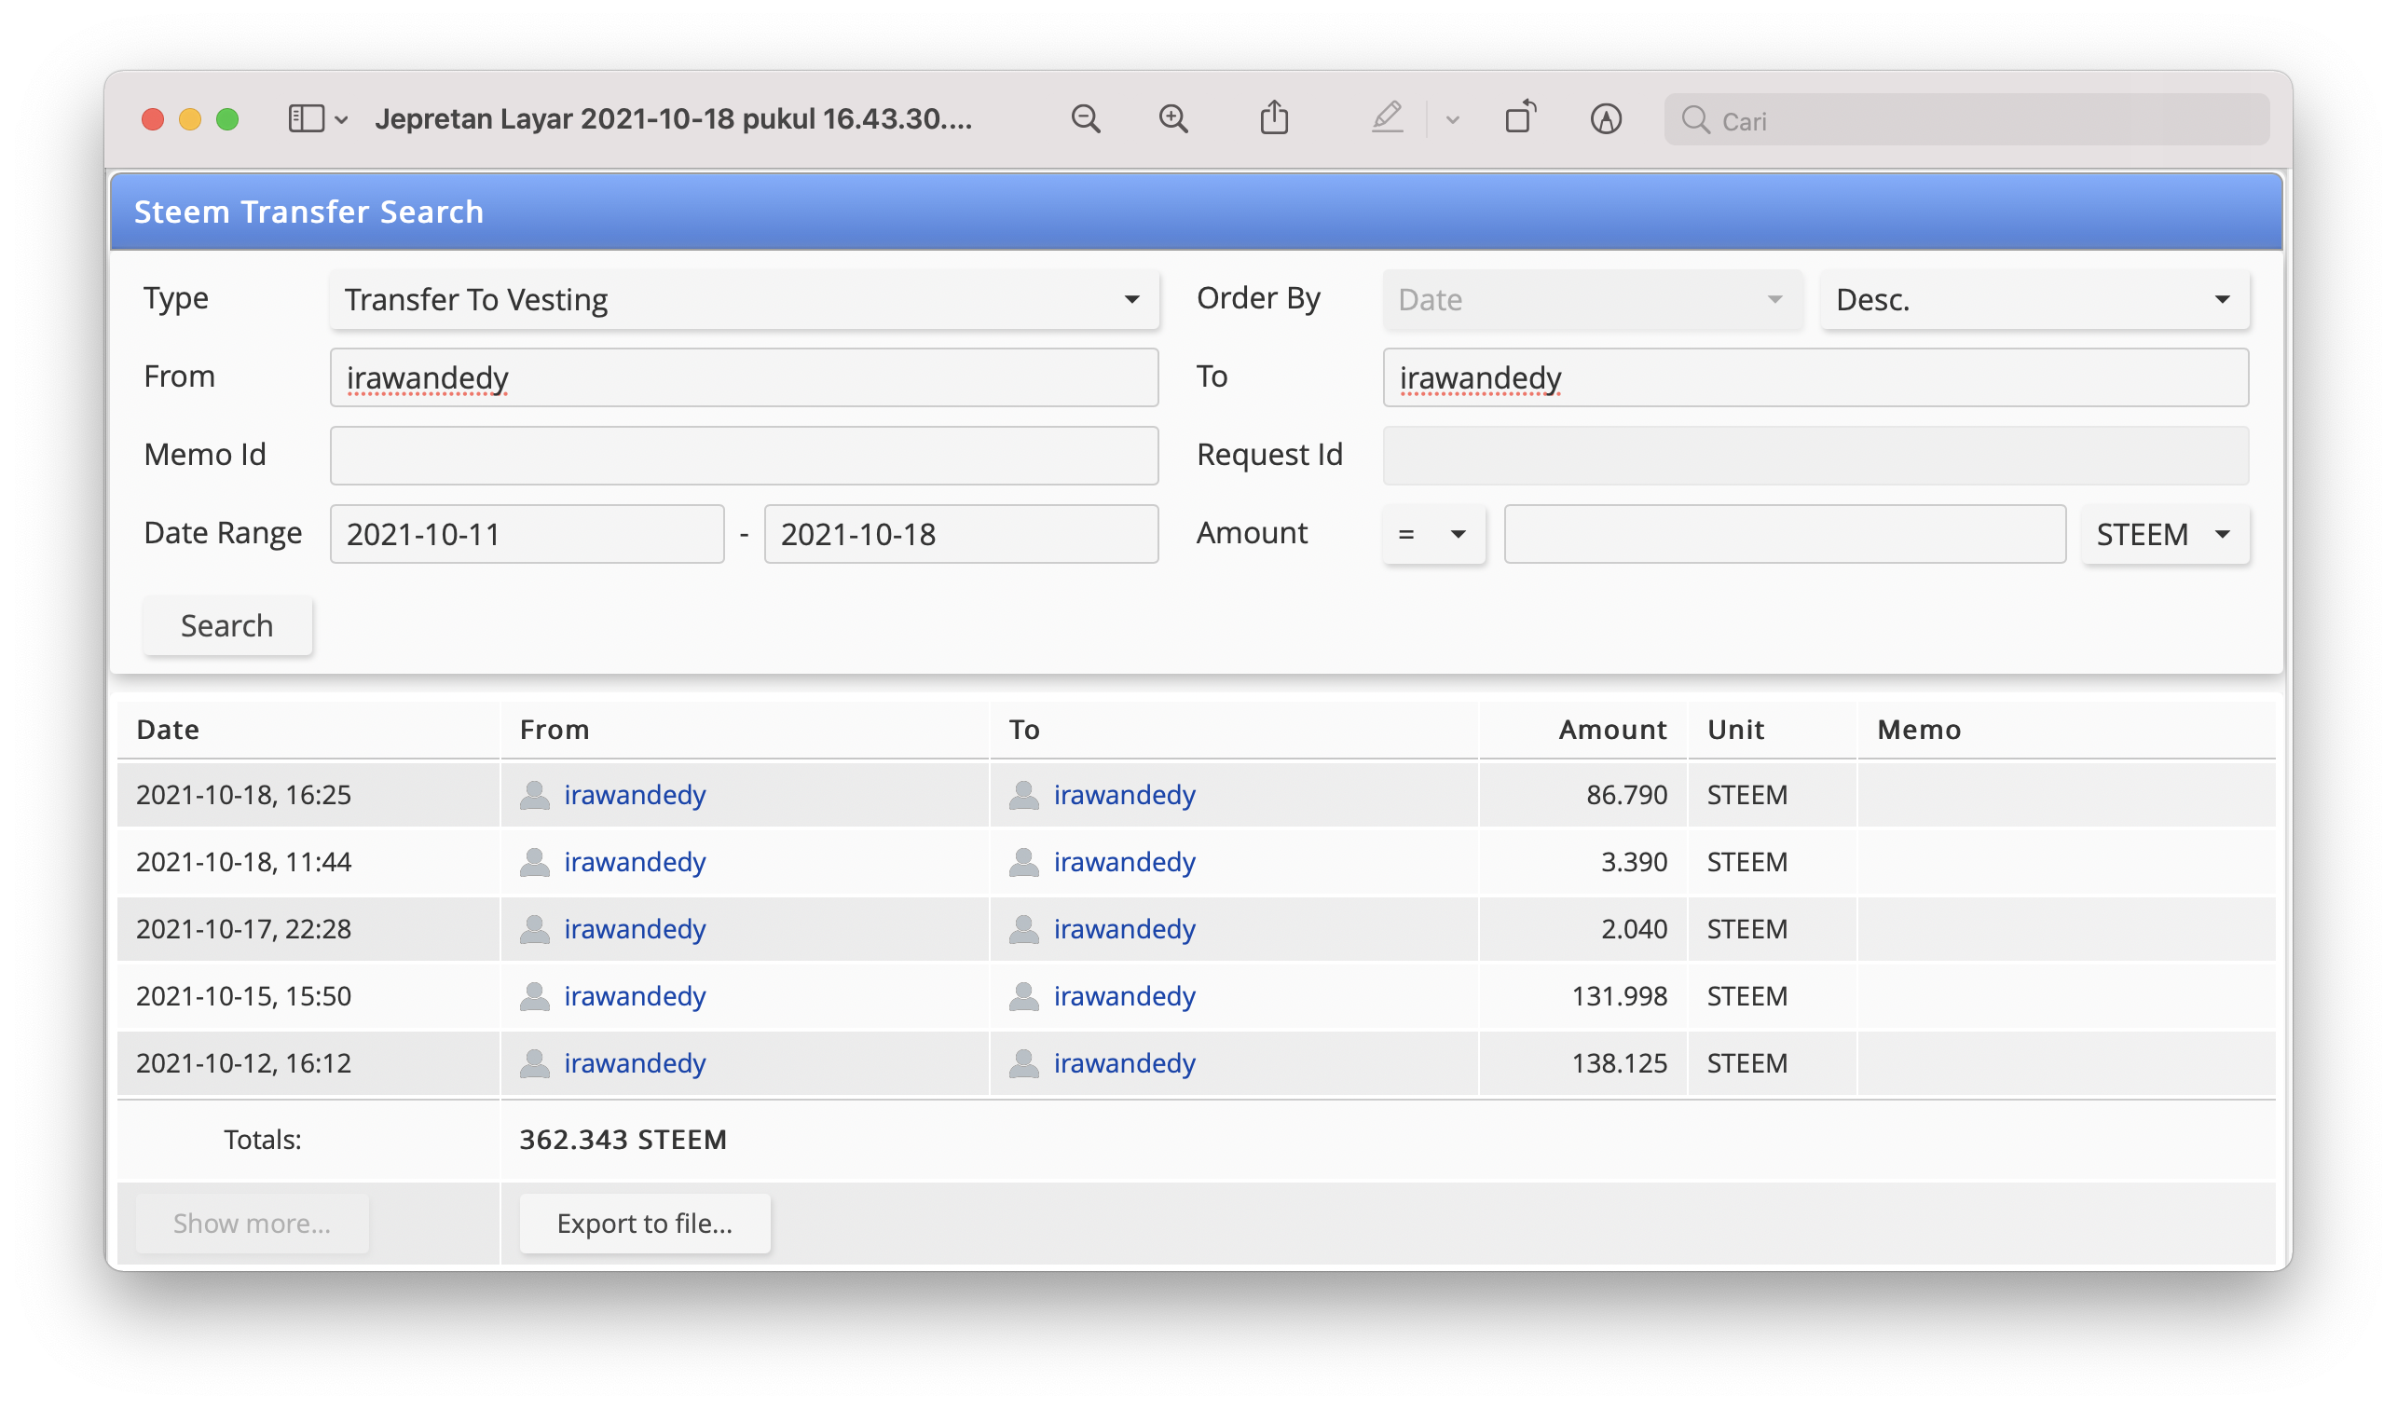
Task: Click the Amount value field
Action: point(1785,534)
